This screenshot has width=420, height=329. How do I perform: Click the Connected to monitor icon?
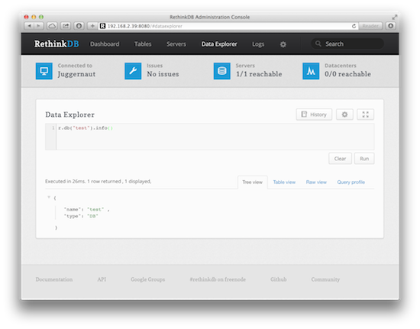click(44, 71)
